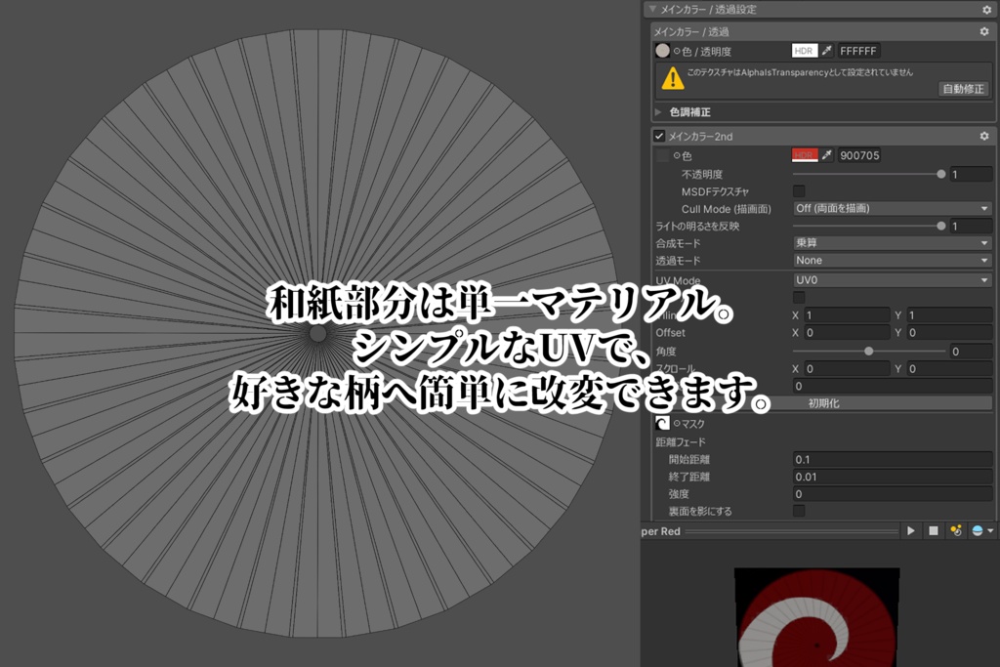This screenshot has height=667, width=1000.
Task: Open gear menu of メインカラー / 透過設定 header
Action: [x=986, y=10]
